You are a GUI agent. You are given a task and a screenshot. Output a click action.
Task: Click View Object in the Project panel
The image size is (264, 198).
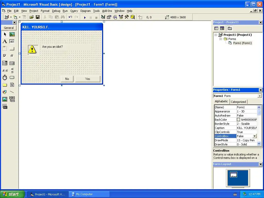[x=222, y=28]
